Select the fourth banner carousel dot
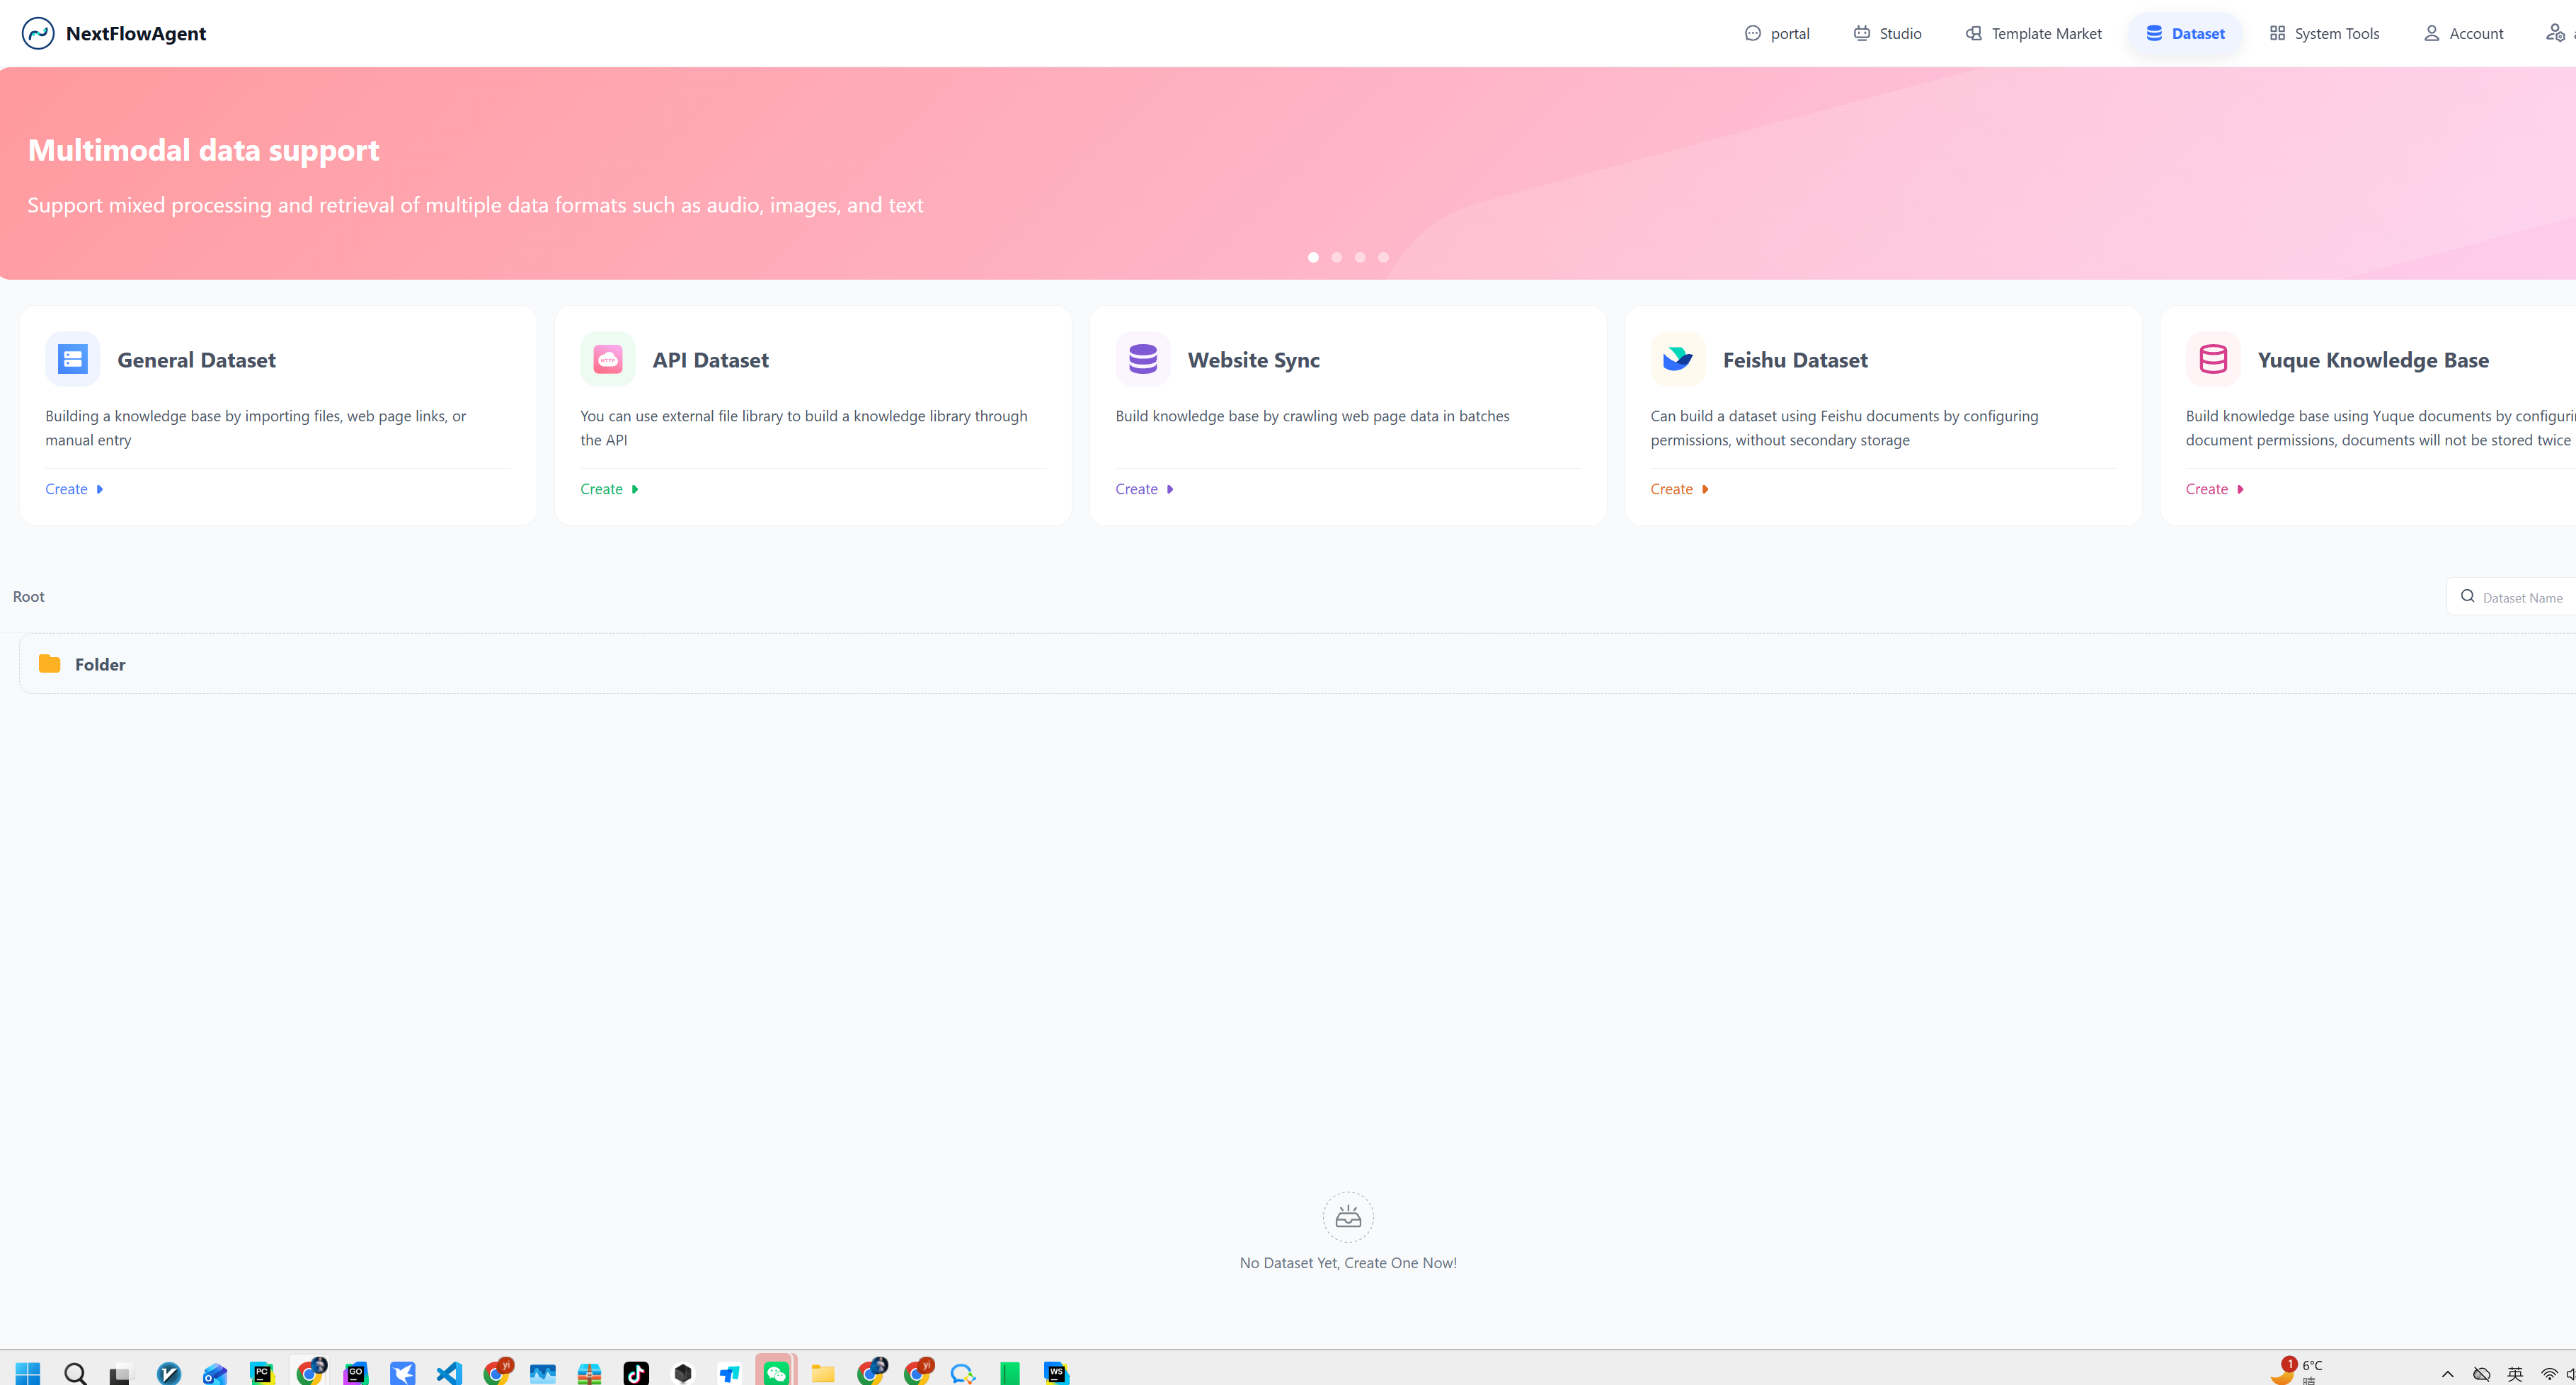This screenshot has width=2576, height=1385. [x=1383, y=257]
